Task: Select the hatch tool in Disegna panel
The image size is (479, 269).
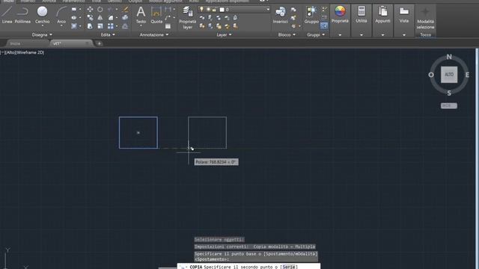Action: [x=74, y=26]
